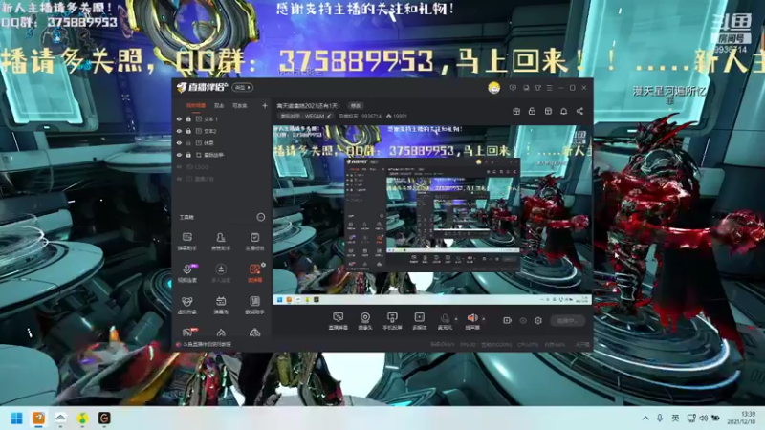Click the share icon in the title row
This screenshot has height=430, width=765.
(x=579, y=111)
